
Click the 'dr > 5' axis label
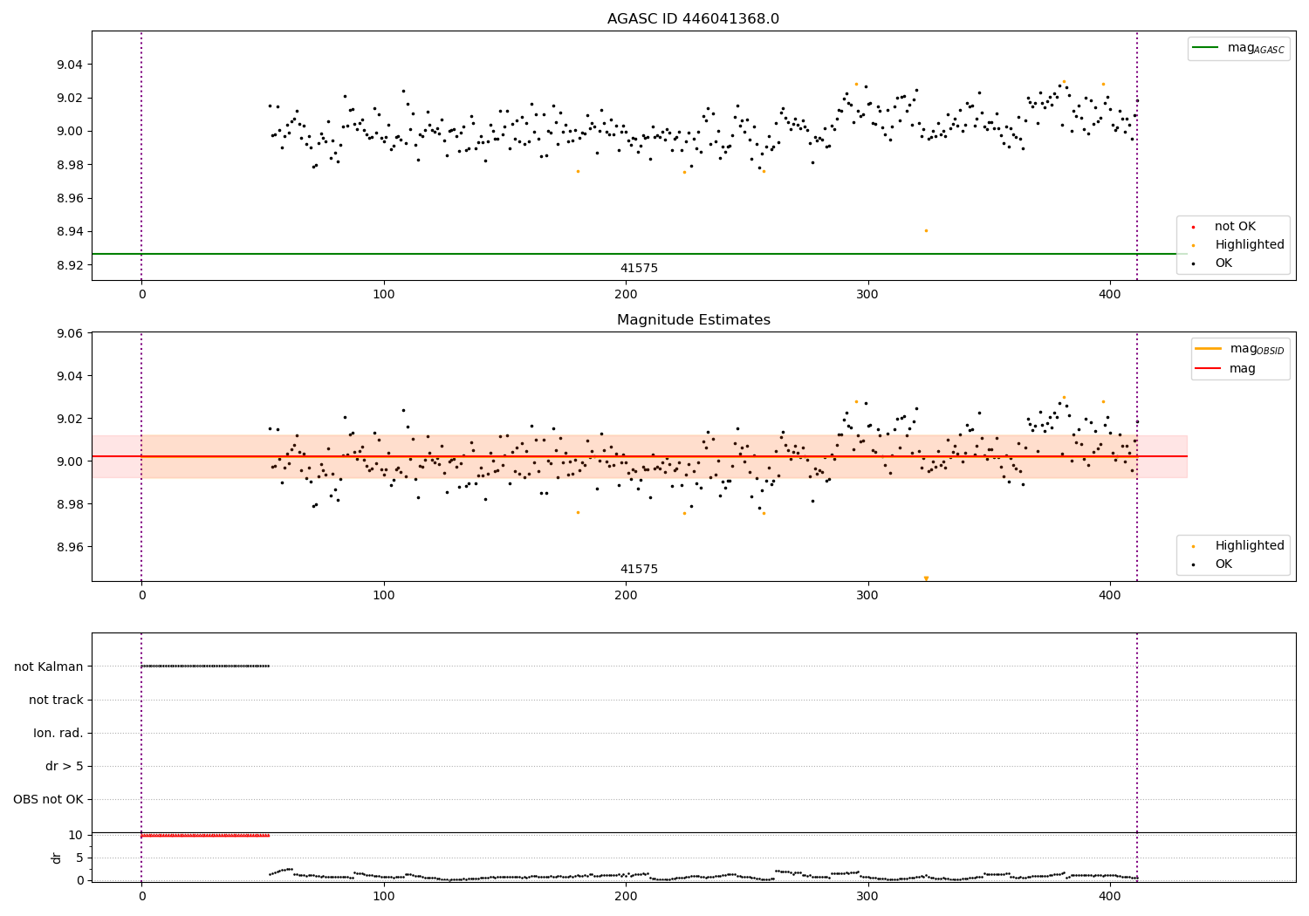65,767
